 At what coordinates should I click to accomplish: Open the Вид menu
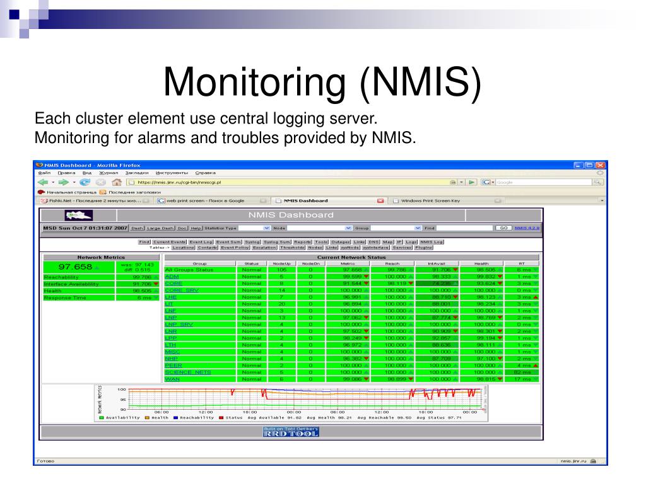coord(87,173)
